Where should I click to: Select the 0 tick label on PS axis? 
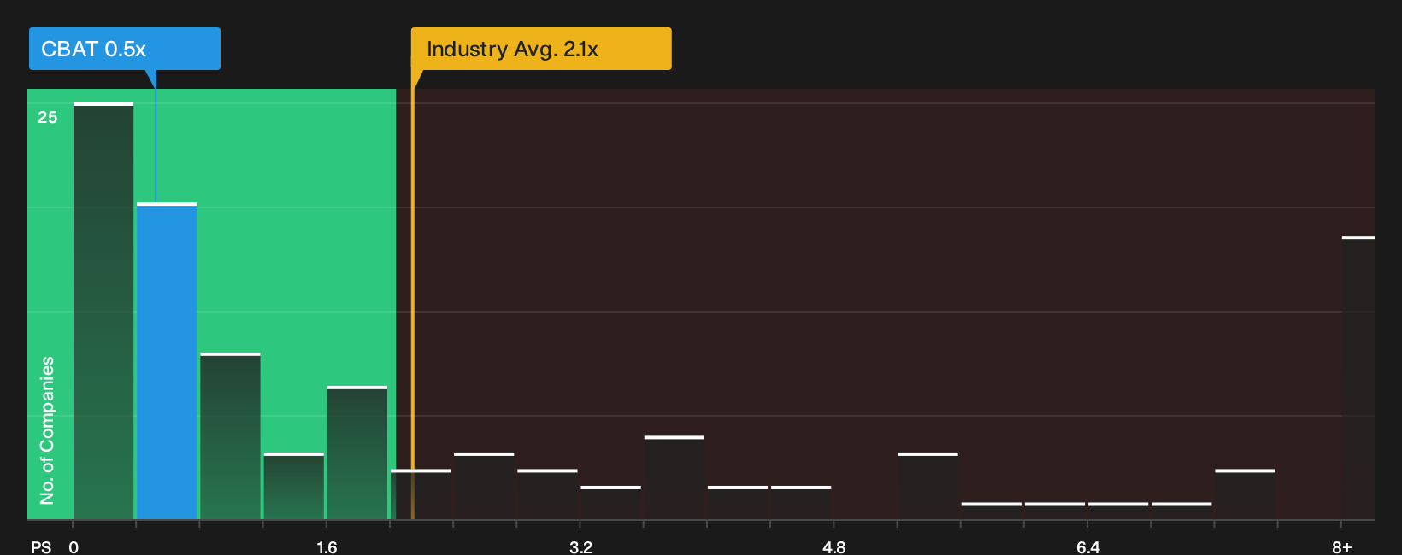click(74, 547)
